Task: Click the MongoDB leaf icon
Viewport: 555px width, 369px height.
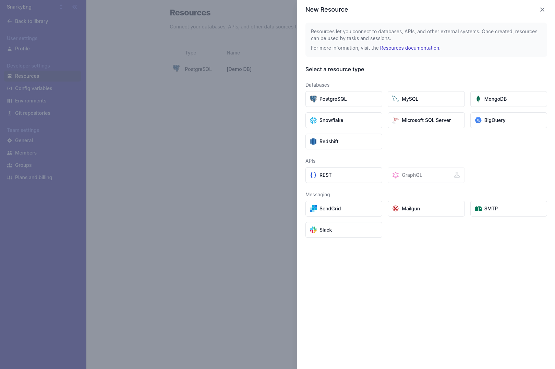Action: pos(478,99)
